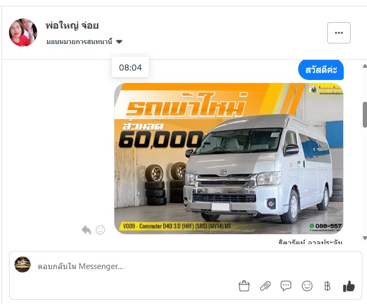Open the three-dot more options button
The image size is (367, 304).
coord(339,33)
